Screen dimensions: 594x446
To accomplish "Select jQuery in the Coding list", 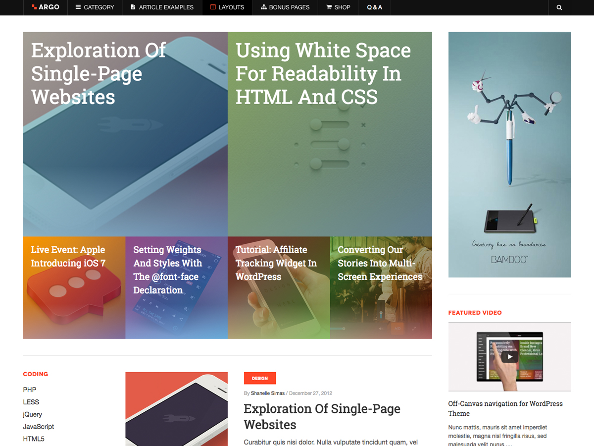I will coord(33,414).
